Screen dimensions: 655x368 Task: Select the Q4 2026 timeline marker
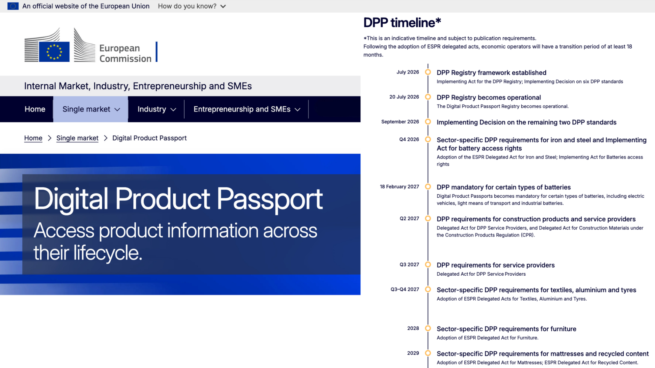coord(428,139)
